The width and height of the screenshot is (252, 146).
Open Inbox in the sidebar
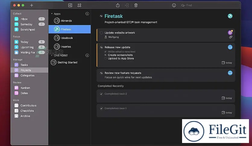coord(30,19)
